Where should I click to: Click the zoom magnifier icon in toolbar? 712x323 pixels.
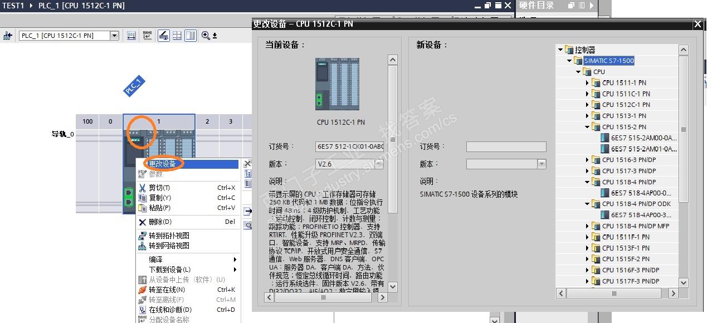click(206, 36)
